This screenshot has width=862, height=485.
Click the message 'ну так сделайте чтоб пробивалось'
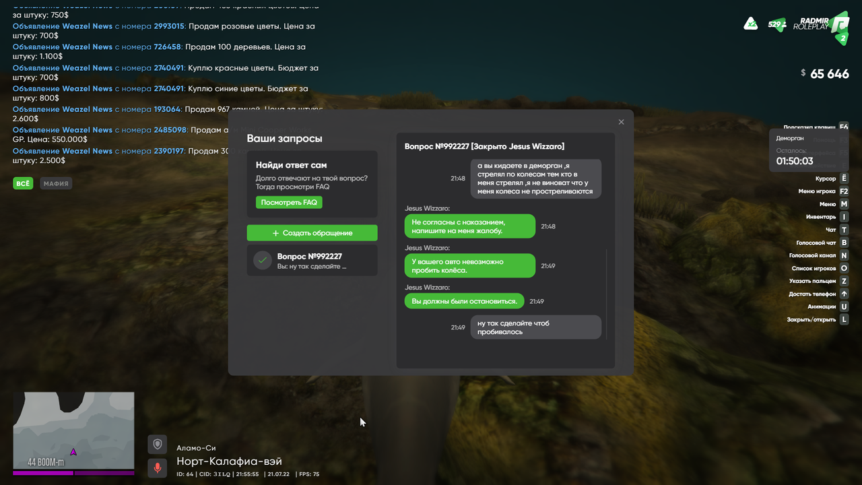(x=535, y=327)
